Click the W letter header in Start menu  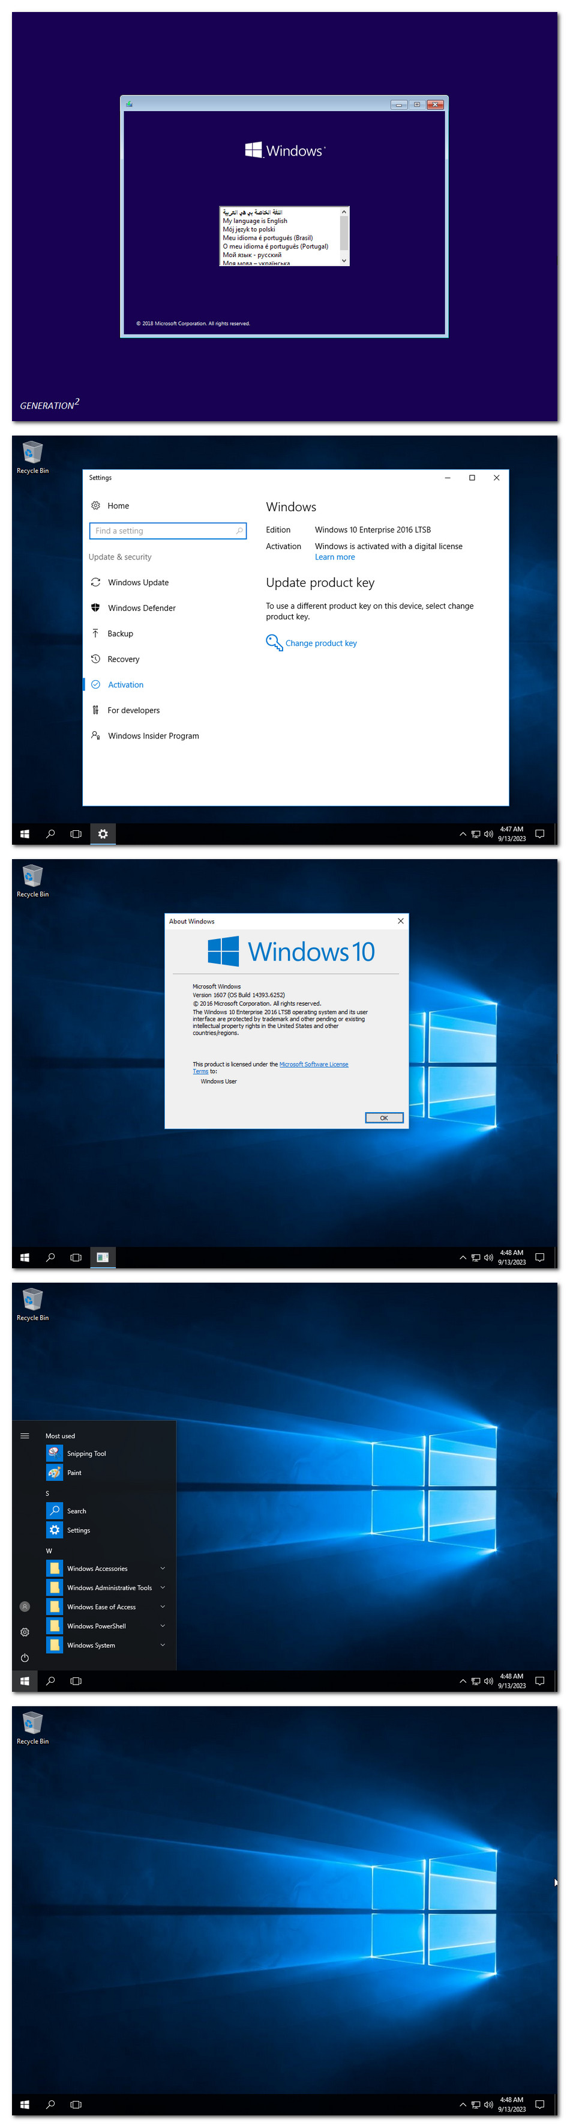49,1551
